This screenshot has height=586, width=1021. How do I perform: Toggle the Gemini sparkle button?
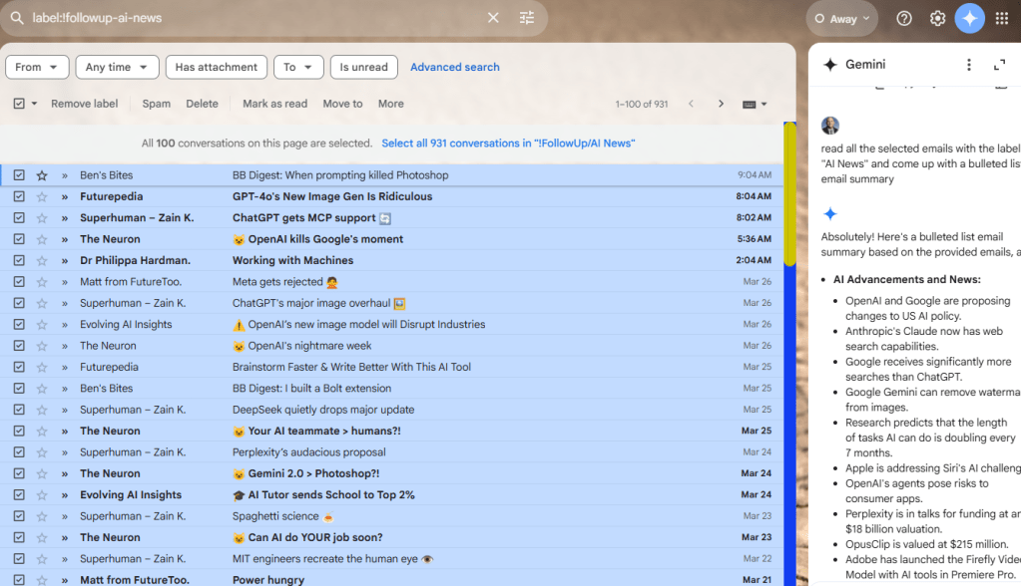click(969, 18)
